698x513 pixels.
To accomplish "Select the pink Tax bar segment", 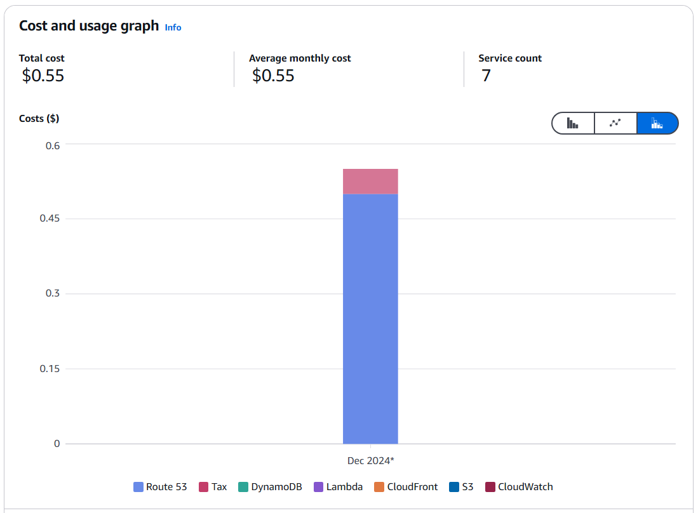I will tap(370, 182).
